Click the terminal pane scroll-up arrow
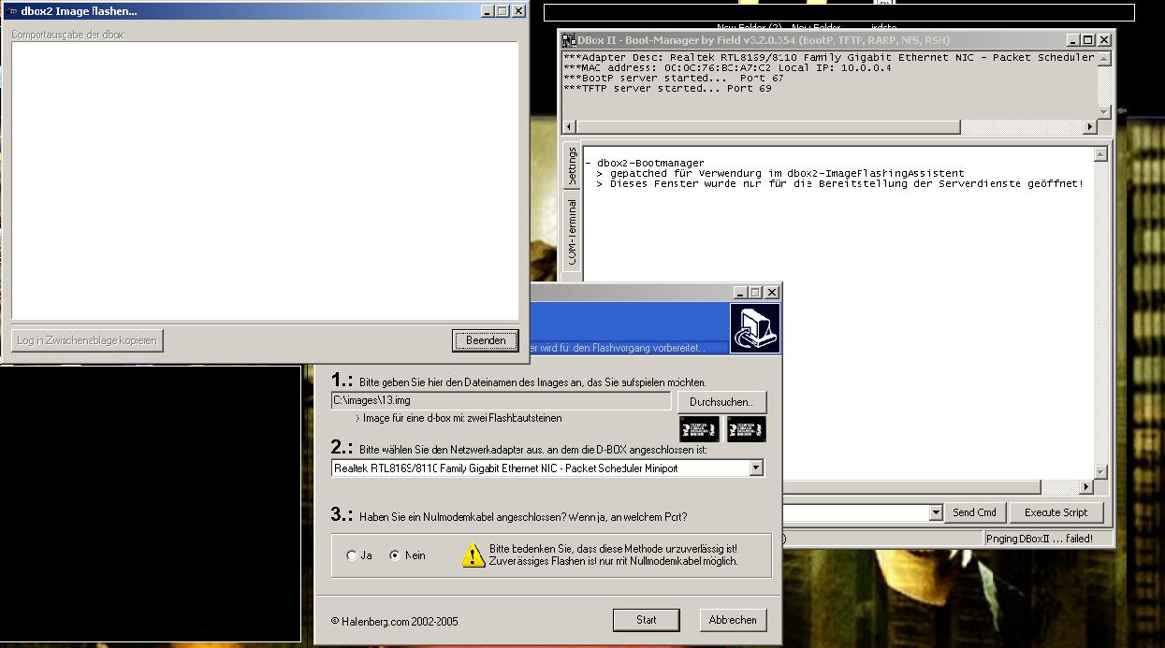Image resolution: width=1165 pixels, height=648 pixels. click(1100, 154)
